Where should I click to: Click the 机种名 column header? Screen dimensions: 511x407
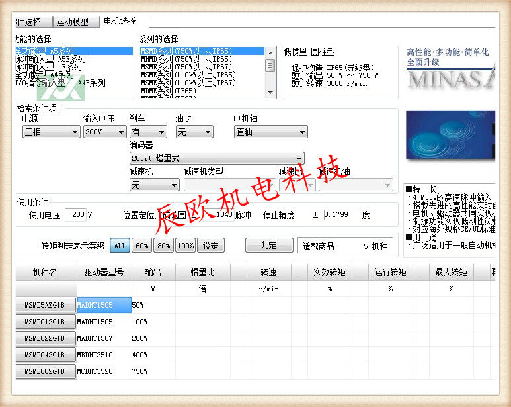[x=46, y=272]
